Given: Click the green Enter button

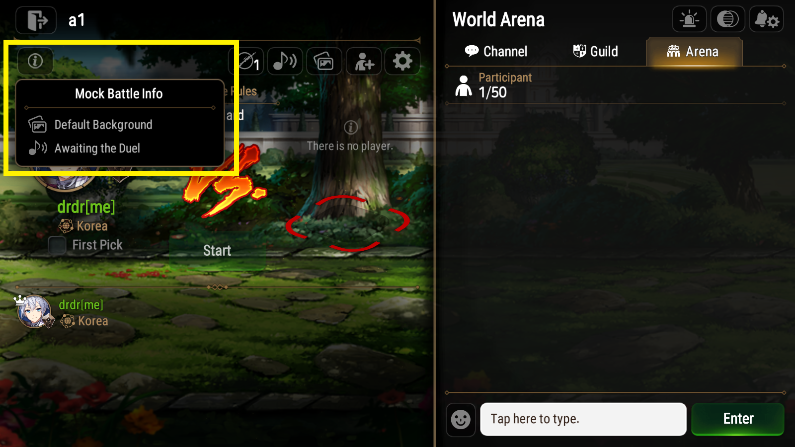Looking at the screenshot, I should 738,419.
